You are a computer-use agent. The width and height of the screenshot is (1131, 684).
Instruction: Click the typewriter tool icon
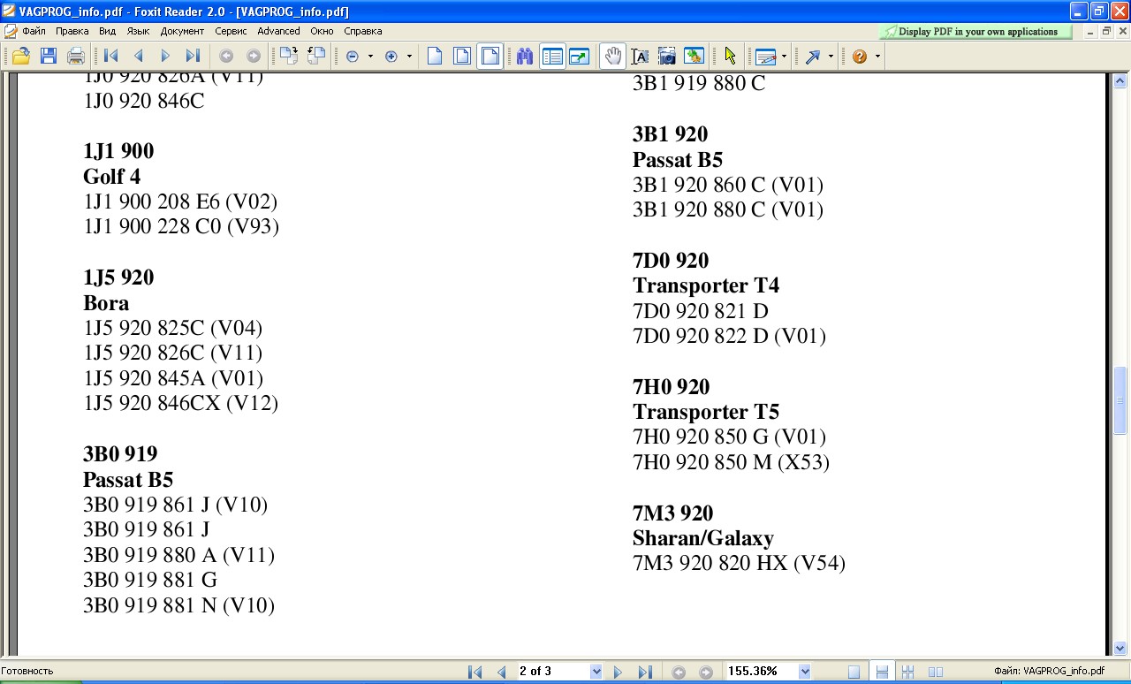click(x=766, y=57)
